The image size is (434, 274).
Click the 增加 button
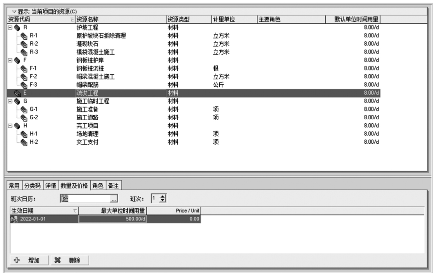click(29, 260)
